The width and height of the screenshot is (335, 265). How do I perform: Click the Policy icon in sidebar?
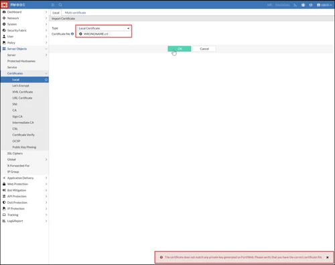coord(4,42)
